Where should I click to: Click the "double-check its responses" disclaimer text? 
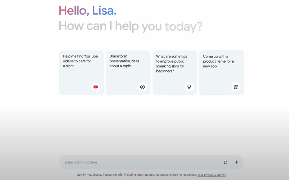pos(178,175)
